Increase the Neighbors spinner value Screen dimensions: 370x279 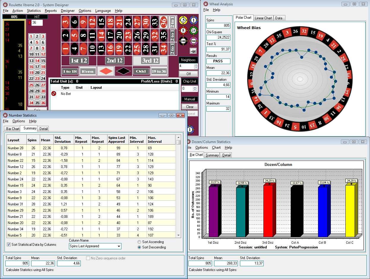coord(196,65)
